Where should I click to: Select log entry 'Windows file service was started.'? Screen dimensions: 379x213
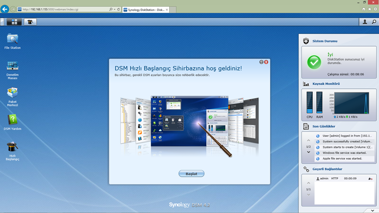[x=345, y=153]
